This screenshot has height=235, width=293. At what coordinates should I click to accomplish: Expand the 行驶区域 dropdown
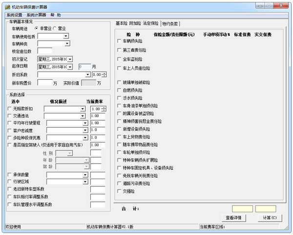[85, 182]
